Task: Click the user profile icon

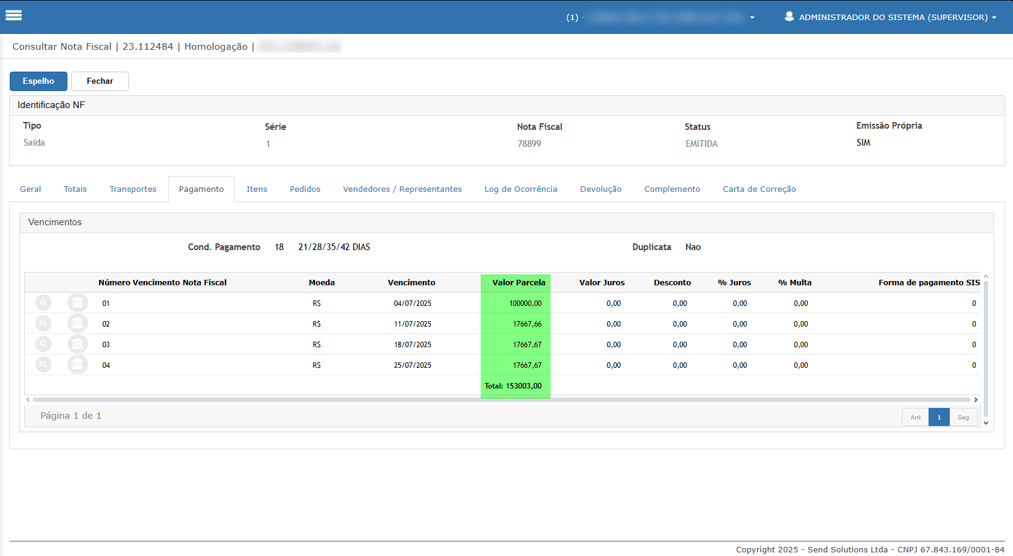Action: (789, 16)
